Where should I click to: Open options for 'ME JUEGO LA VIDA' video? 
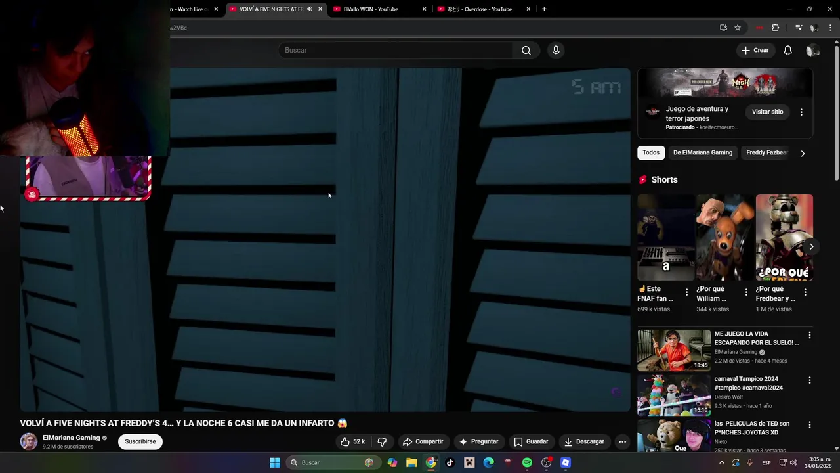[x=809, y=335]
